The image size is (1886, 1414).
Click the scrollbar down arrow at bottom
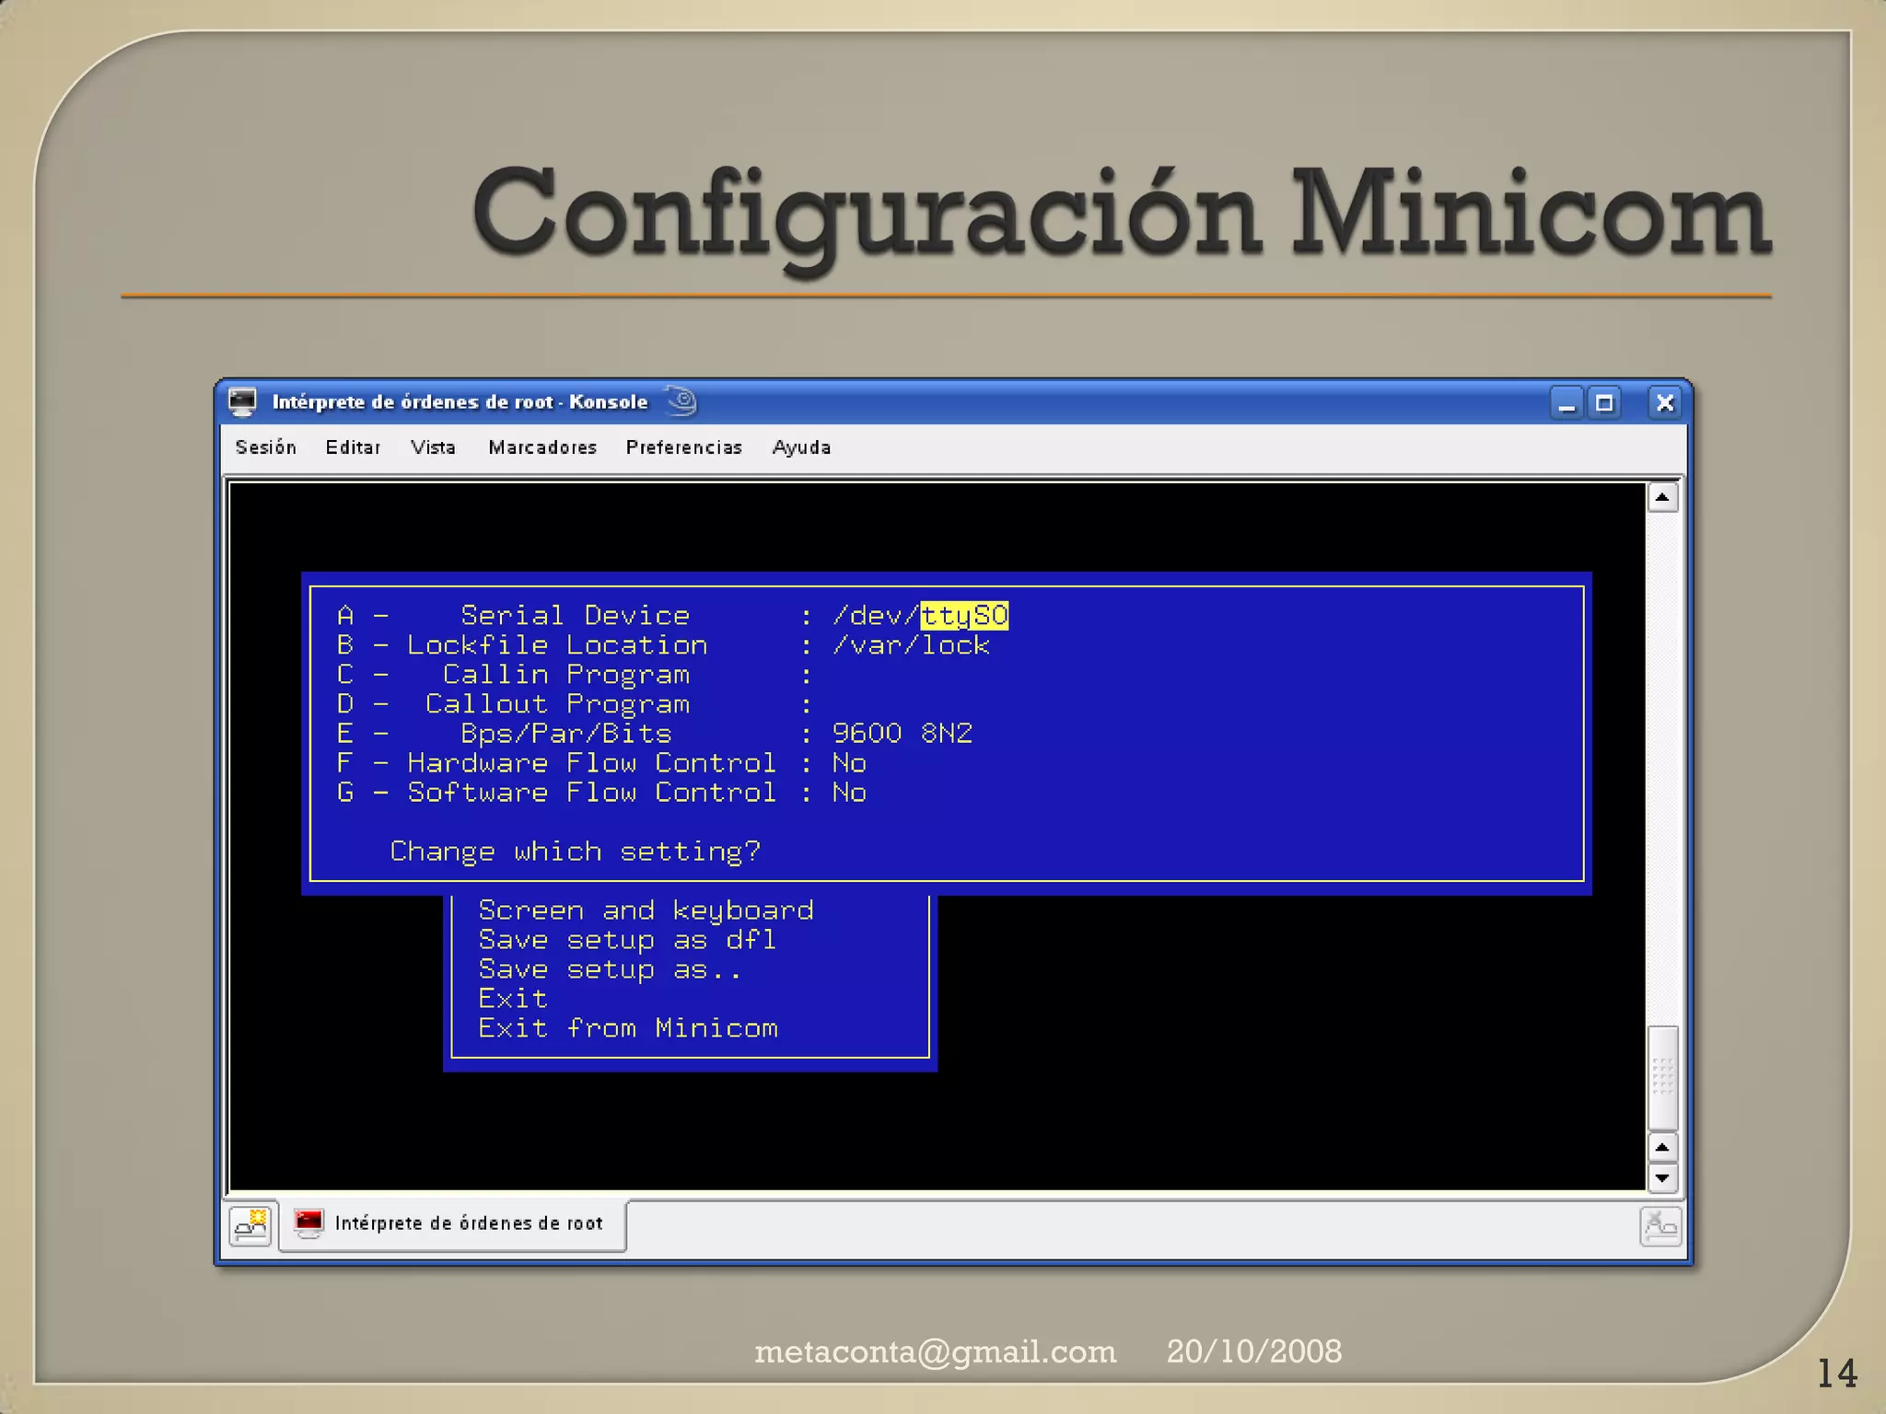coord(1662,1177)
